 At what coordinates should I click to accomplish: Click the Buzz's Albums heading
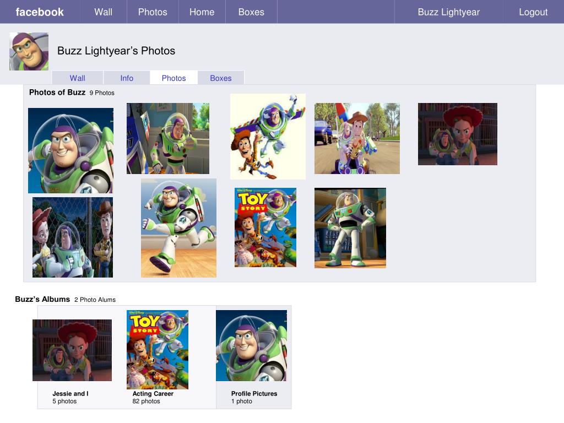(x=42, y=299)
